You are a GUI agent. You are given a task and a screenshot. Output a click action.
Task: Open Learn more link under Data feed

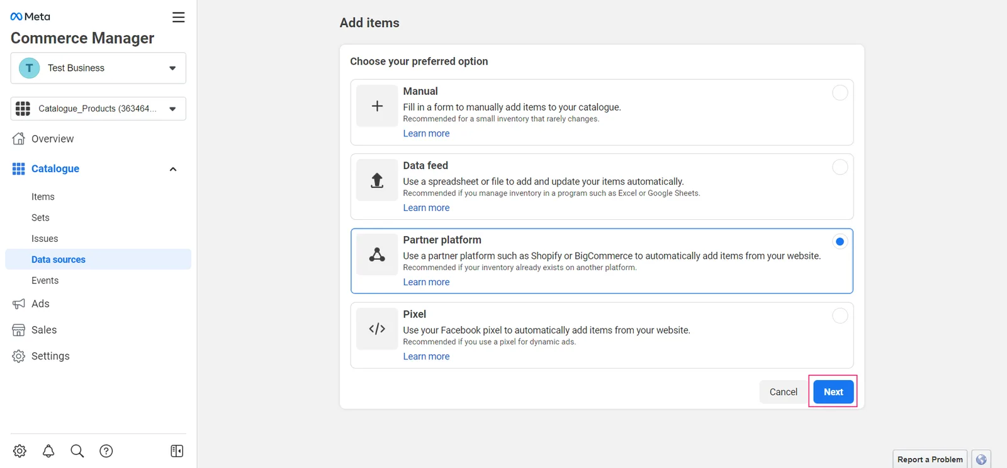pyautogui.click(x=426, y=208)
